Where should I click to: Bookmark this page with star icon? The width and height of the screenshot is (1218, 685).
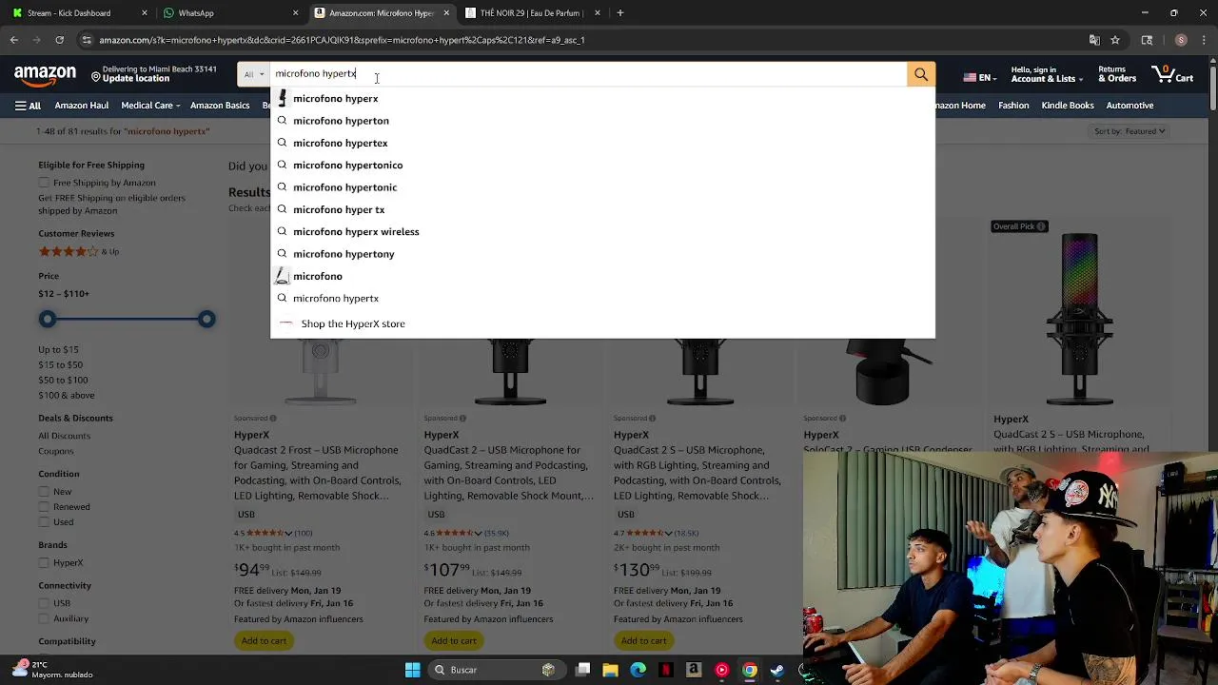[1115, 40]
